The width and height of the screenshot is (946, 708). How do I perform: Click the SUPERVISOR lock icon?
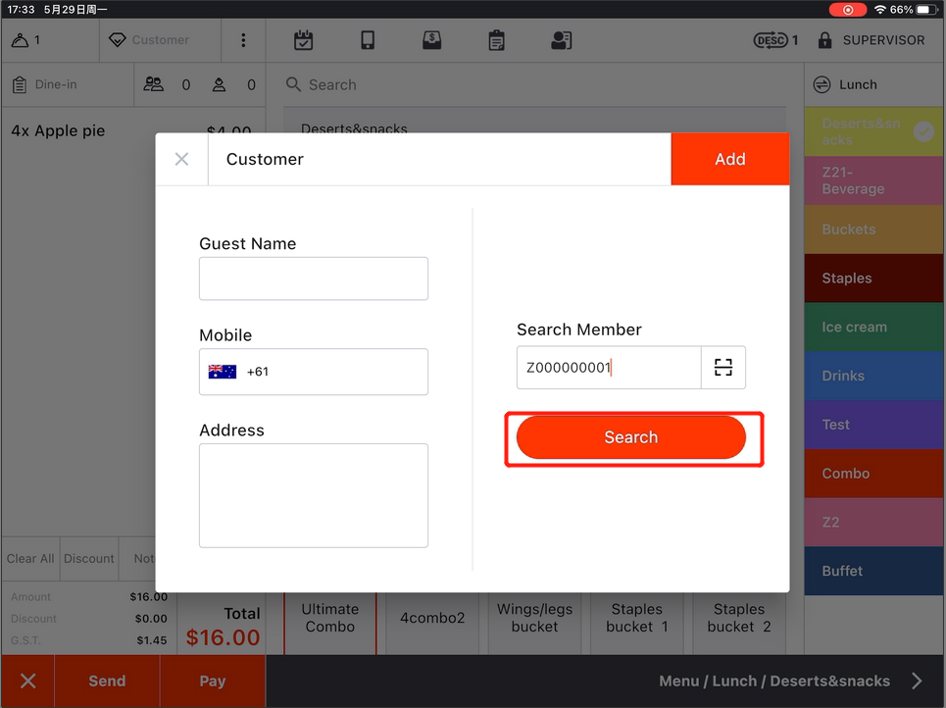coord(824,40)
